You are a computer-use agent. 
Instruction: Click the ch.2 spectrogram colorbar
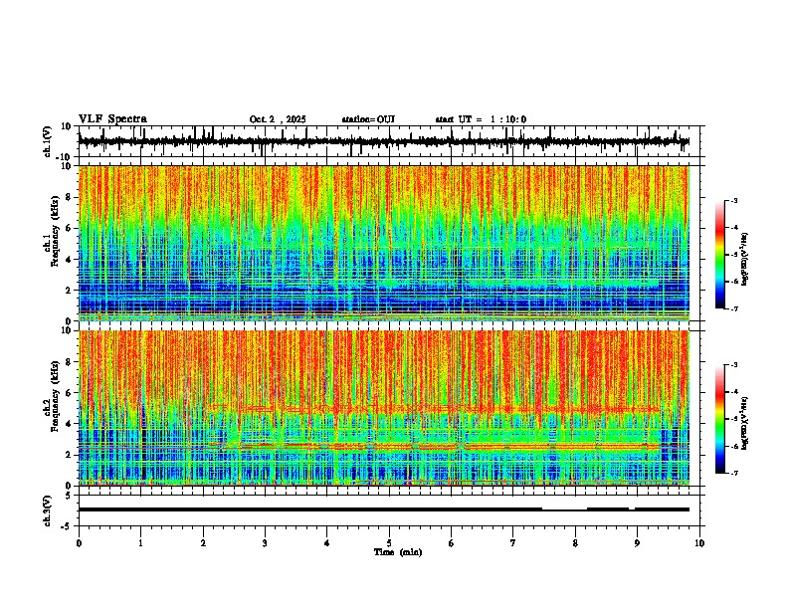point(719,419)
